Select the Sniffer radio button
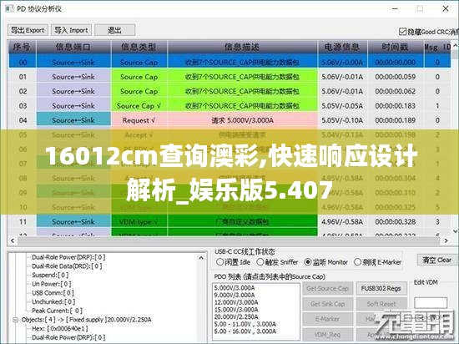The image size is (459, 344). tap(260, 262)
